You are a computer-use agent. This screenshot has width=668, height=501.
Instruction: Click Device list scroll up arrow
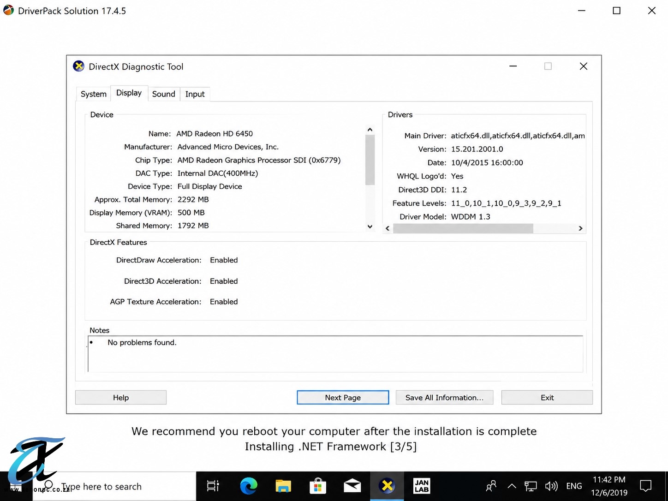pos(370,130)
